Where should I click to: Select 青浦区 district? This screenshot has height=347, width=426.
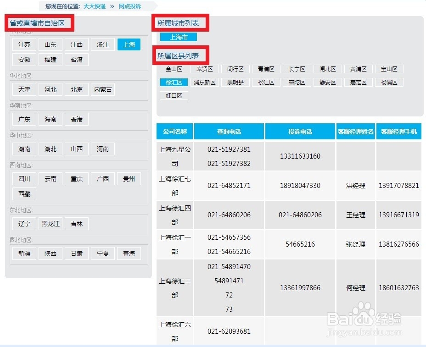266,69
